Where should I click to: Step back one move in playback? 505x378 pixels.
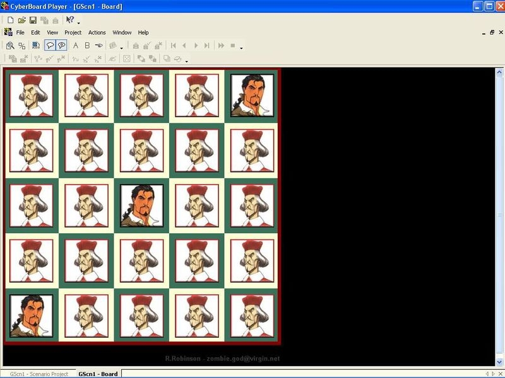[184, 45]
